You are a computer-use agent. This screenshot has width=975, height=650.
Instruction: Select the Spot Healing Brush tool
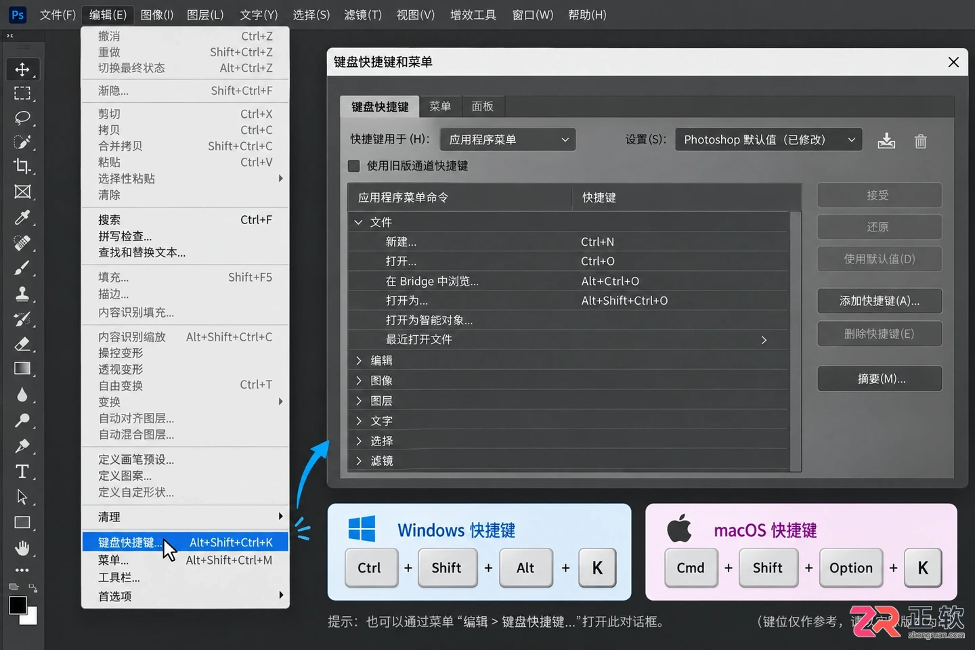pos(22,243)
